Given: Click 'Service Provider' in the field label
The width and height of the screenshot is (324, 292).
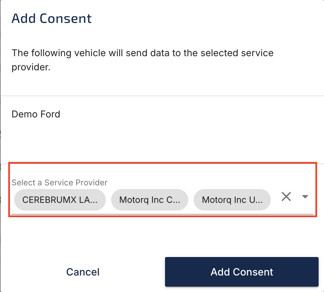Looking at the screenshot, I should tap(76, 183).
